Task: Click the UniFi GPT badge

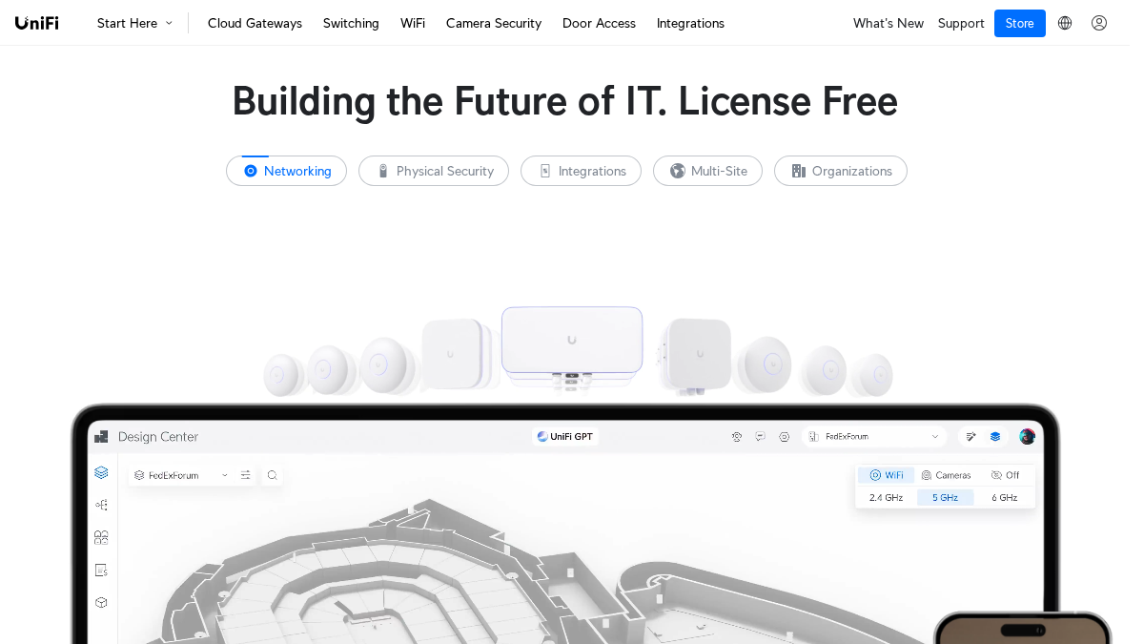Action: click(x=565, y=436)
